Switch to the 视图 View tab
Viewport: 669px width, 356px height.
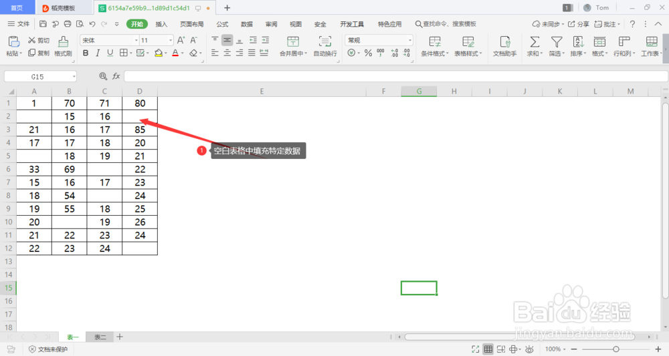tap(295, 24)
